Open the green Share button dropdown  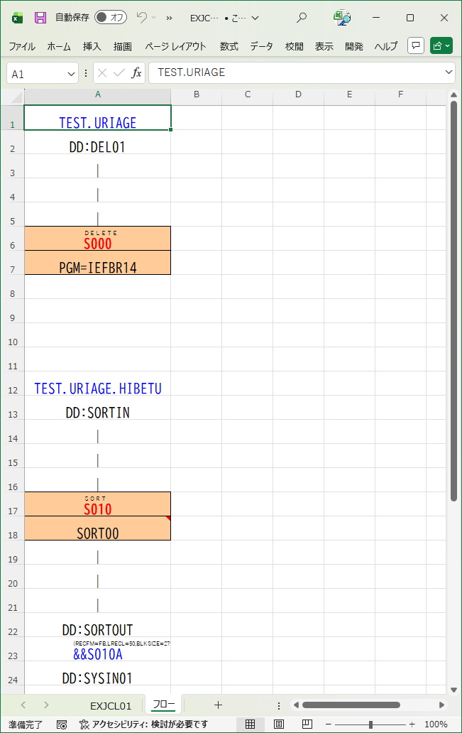[x=441, y=46]
